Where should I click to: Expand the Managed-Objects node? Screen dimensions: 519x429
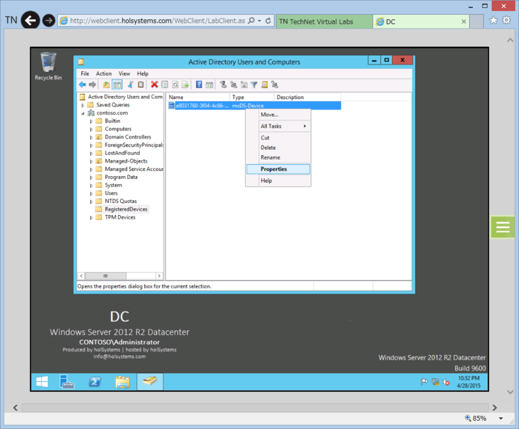[91, 161]
